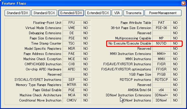
Task: Select the MCA abbreviation cell
Action: coord(72,95)
